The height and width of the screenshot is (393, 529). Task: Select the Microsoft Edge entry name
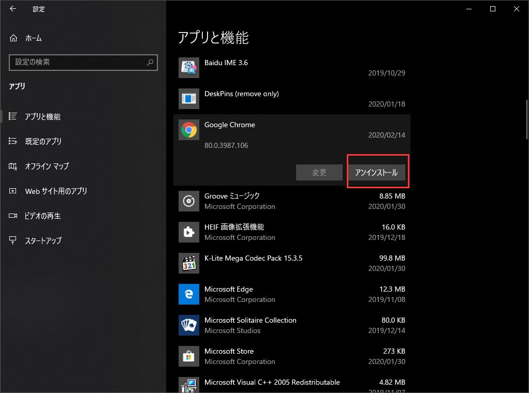pyautogui.click(x=228, y=289)
